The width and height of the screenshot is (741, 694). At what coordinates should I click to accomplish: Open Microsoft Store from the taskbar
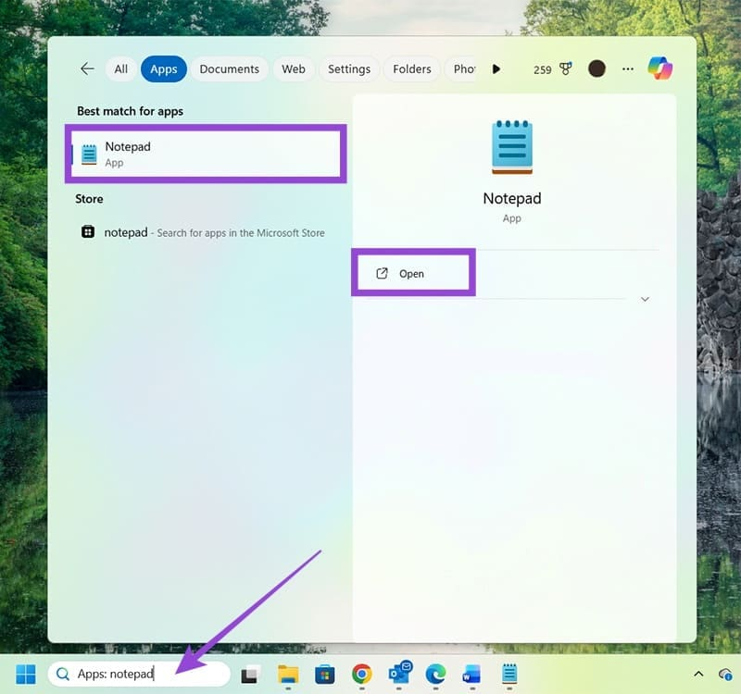point(325,674)
